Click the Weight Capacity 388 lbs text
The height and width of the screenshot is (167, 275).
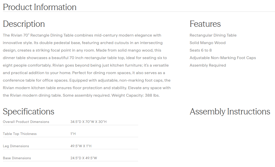[135, 95]
